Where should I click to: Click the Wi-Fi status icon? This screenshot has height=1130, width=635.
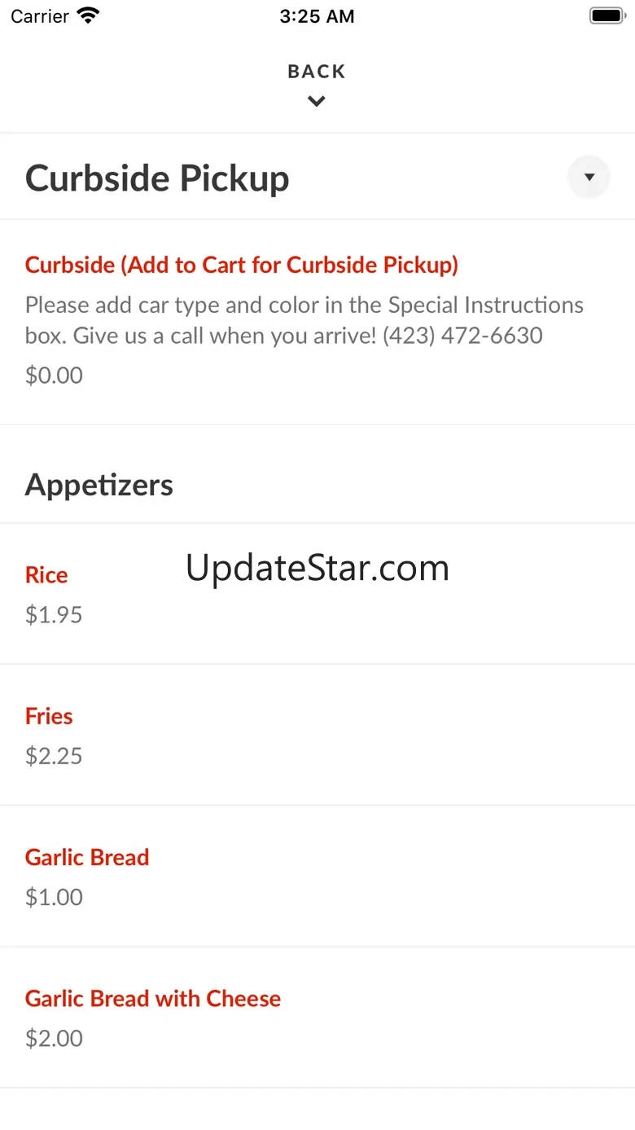click(88, 15)
